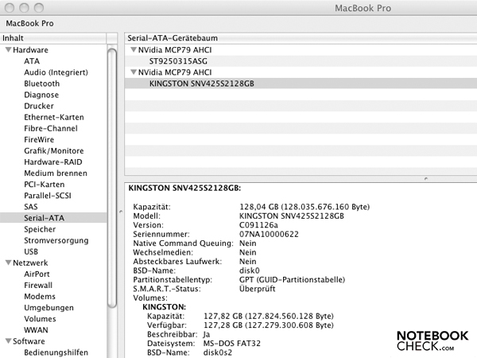Select Serial-ATA in the sidebar
Image resolution: width=477 pixels, height=358 pixels.
point(53,218)
